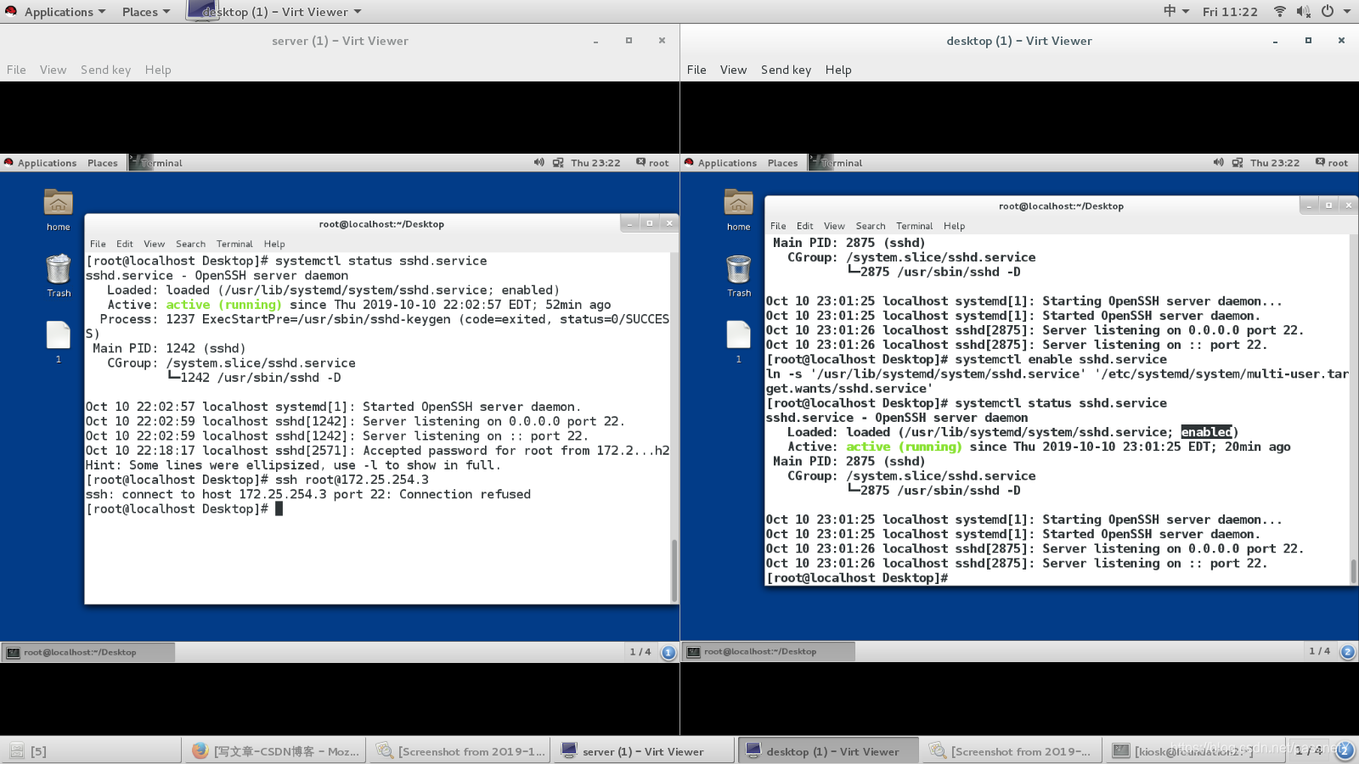This screenshot has width=1359, height=764.
Task: Click the Fri 11:22 clock in top bar
Action: click(1230, 12)
